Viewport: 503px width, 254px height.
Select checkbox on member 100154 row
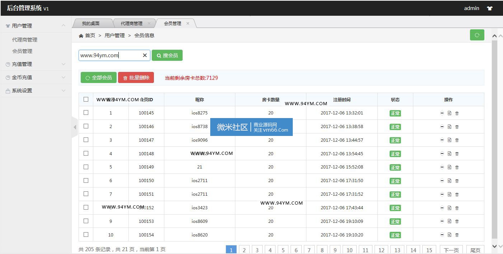click(x=86, y=234)
